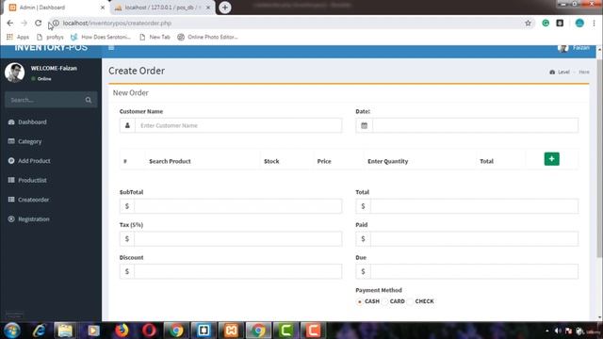Image resolution: width=603 pixels, height=339 pixels.
Task: Click the Enter Quantity column header
Action: coord(387,161)
